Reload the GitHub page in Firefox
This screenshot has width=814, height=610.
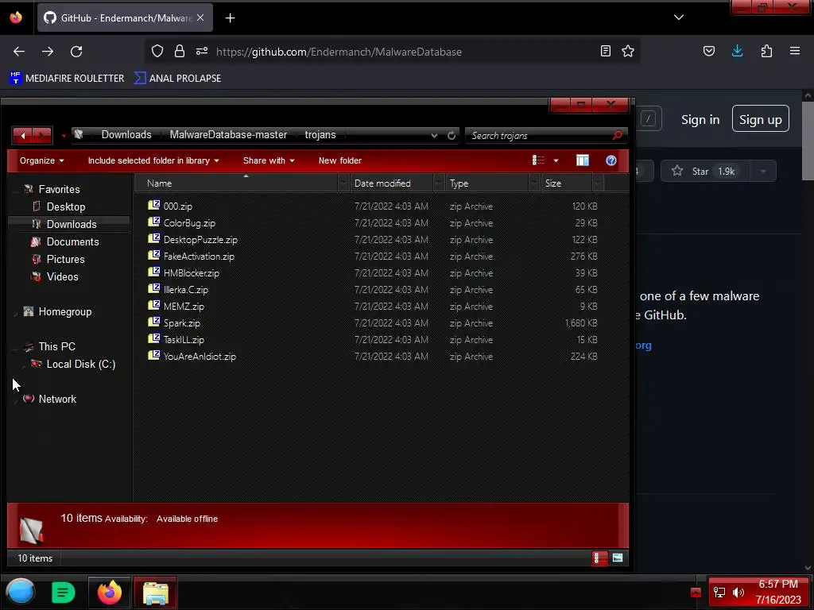click(x=76, y=52)
